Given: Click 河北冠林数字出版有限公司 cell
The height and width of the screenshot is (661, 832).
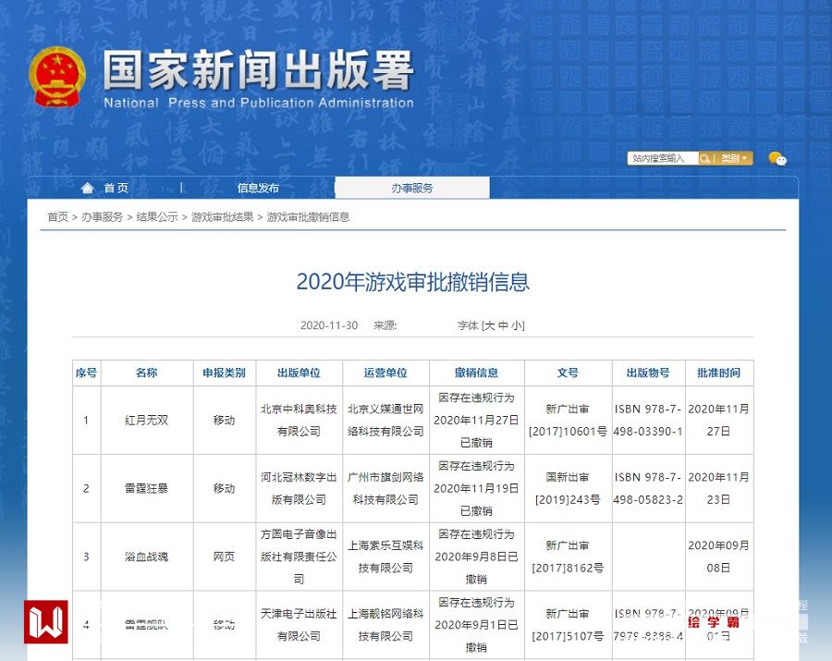Looking at the screenshot, I should pyautogui.click(x=299, y=489).
